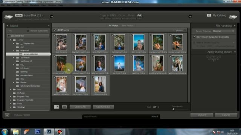
Task: Click the folder icon of preset collection
Action: [x=21, y=54]
